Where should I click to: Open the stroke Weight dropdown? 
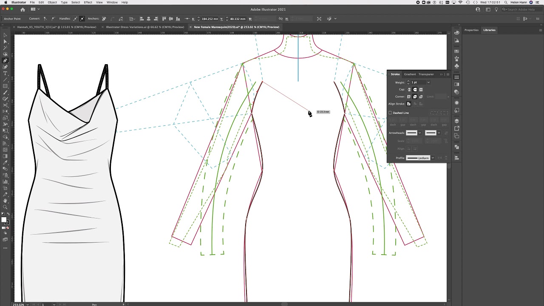click(x=428, y=82)
